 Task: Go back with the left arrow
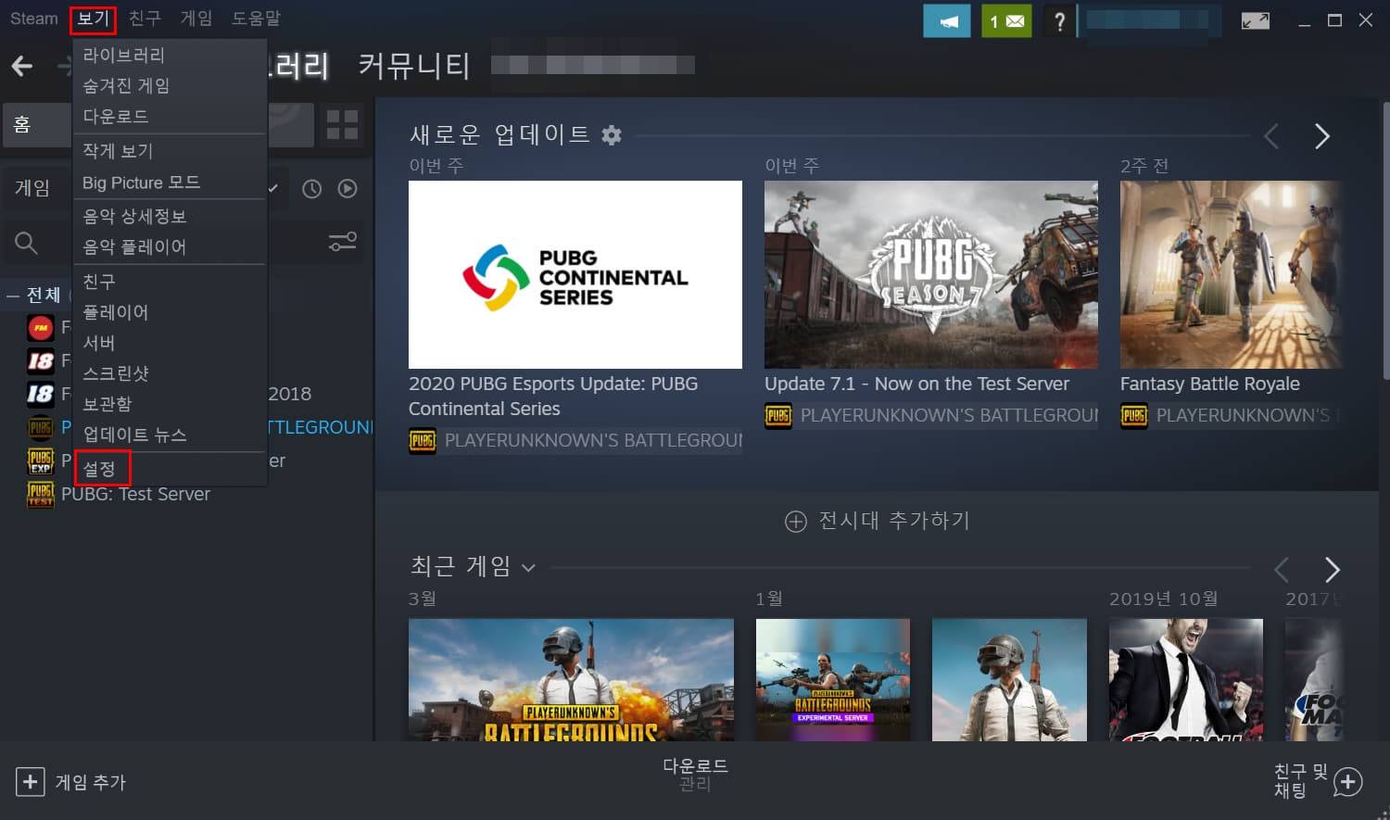(21, 66)
